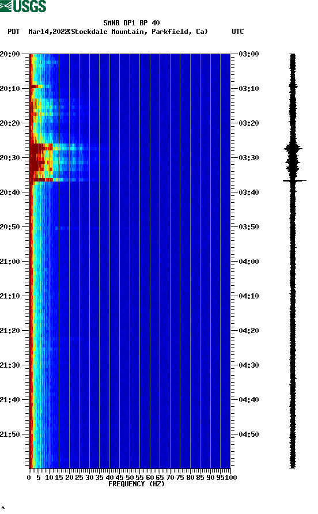This screenshot has height=514, width=318.
Task: Click the 21:50 PDT time label
Action: coord(10,434)
